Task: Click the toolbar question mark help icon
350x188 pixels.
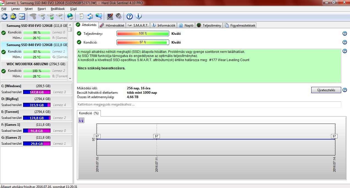Action: (x=130, y=16)
